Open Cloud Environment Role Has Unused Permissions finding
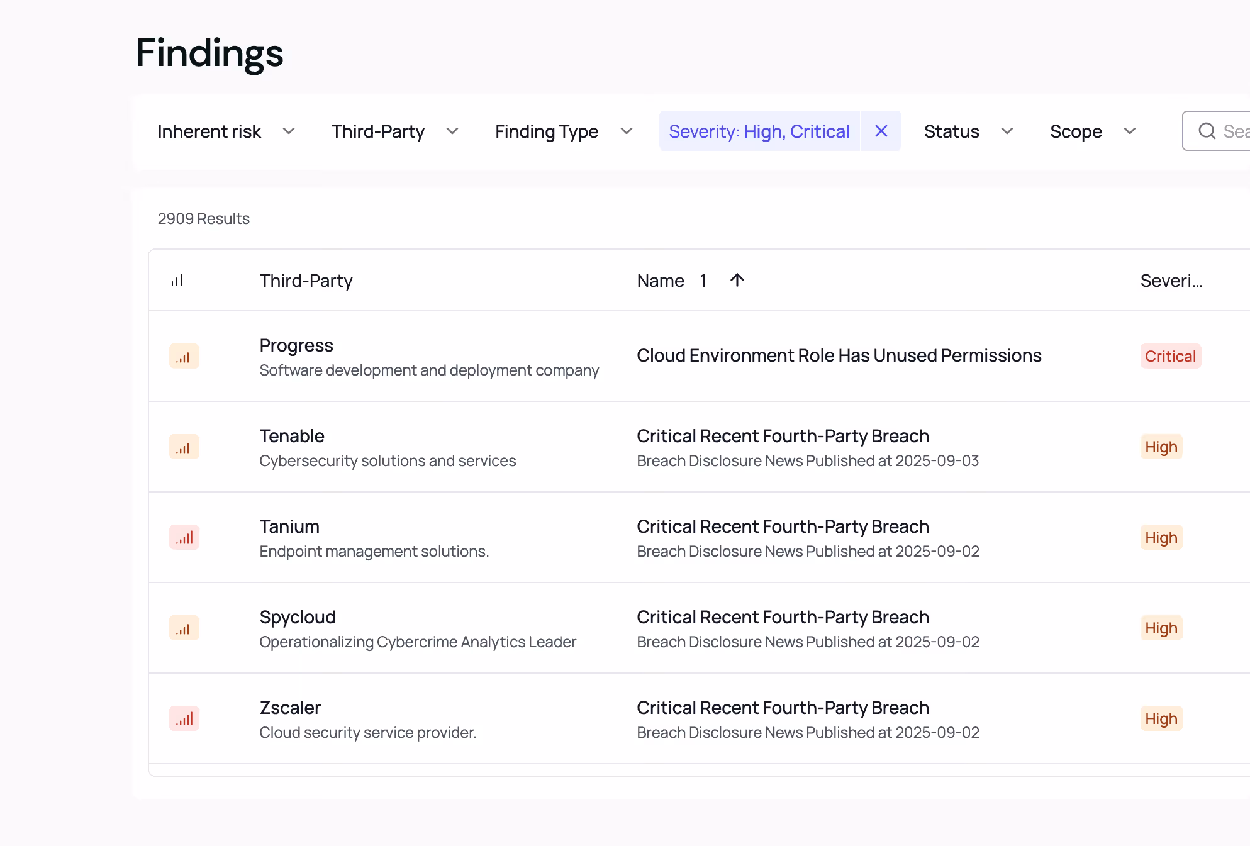 point(839,355)
